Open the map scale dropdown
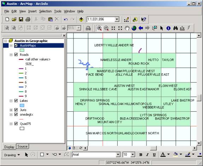This screenshot has width=203, height=166. (x=117, y=19)
